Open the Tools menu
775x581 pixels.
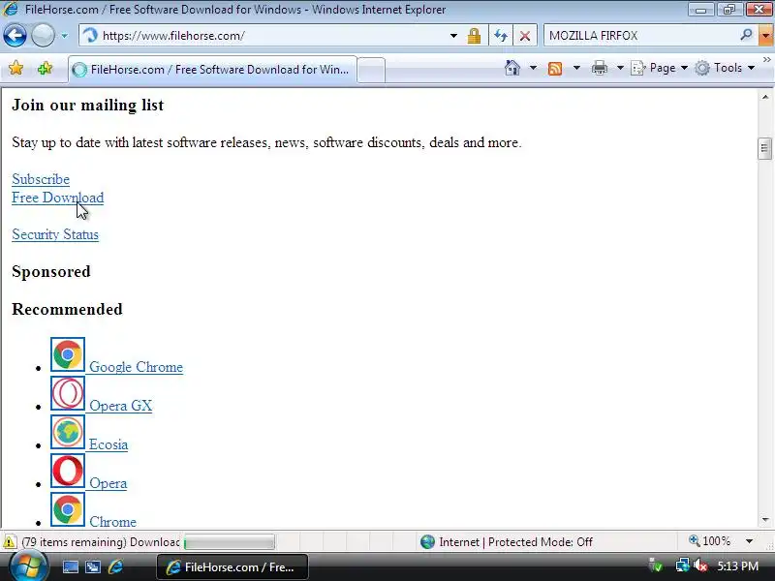(725, 68)
